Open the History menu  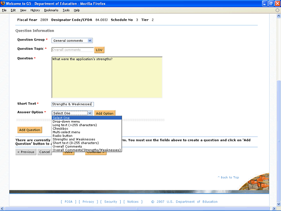coord(35,10)
